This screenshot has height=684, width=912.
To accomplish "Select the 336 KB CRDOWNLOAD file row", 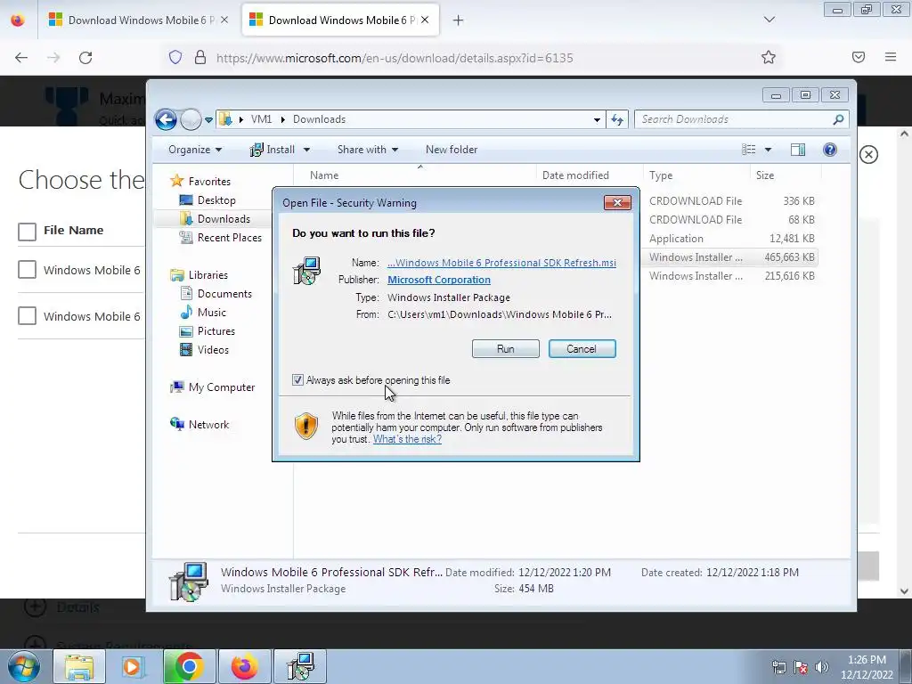I will tap(730, 200).
